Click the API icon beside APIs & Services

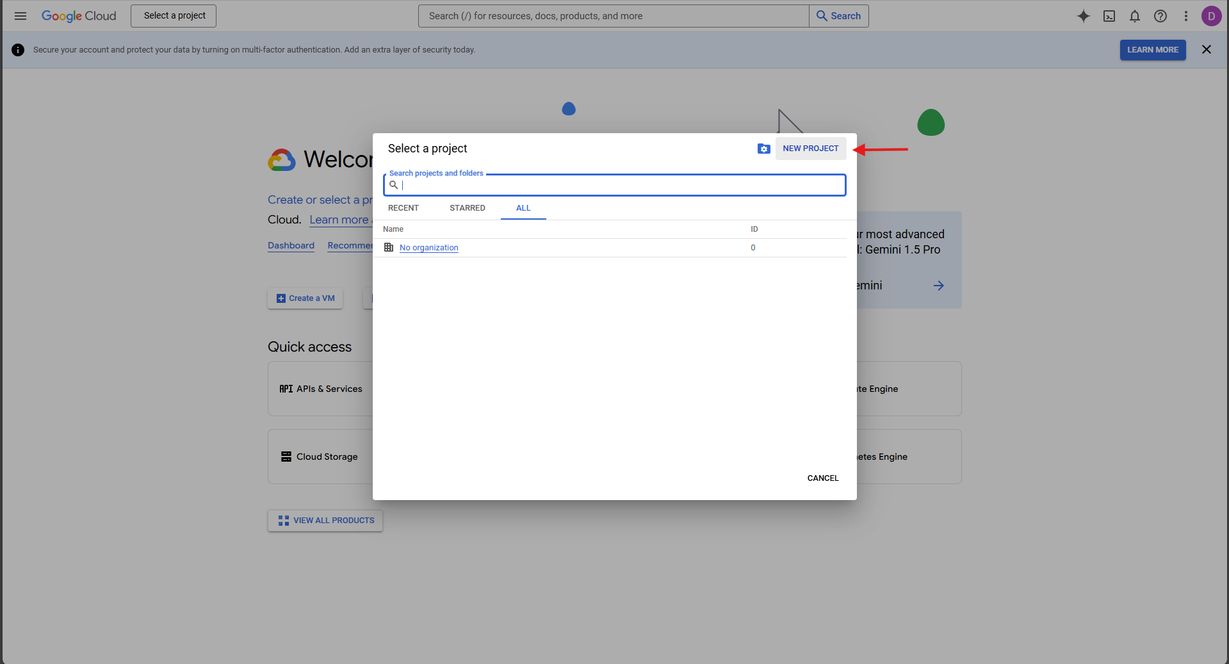click(x=286, y=389)
